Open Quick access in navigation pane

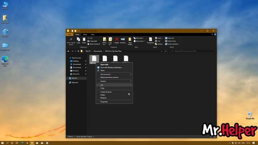pyautogui.click(x=77, y=58)
